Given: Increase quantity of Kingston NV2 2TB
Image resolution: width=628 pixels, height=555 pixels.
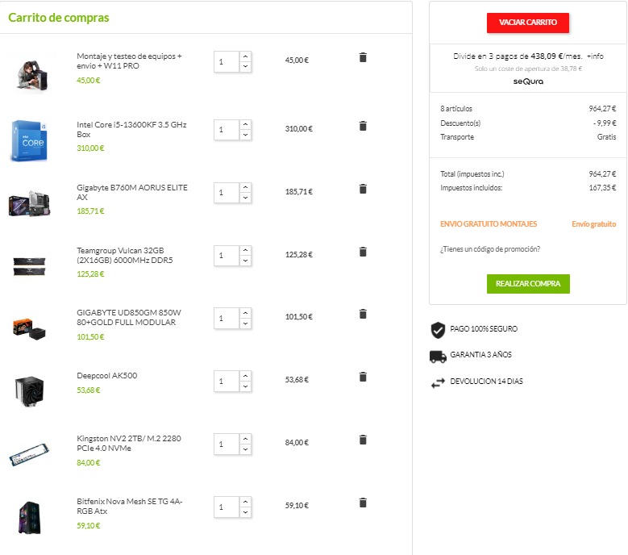Looking at the screenshot, I should (245, 439).
